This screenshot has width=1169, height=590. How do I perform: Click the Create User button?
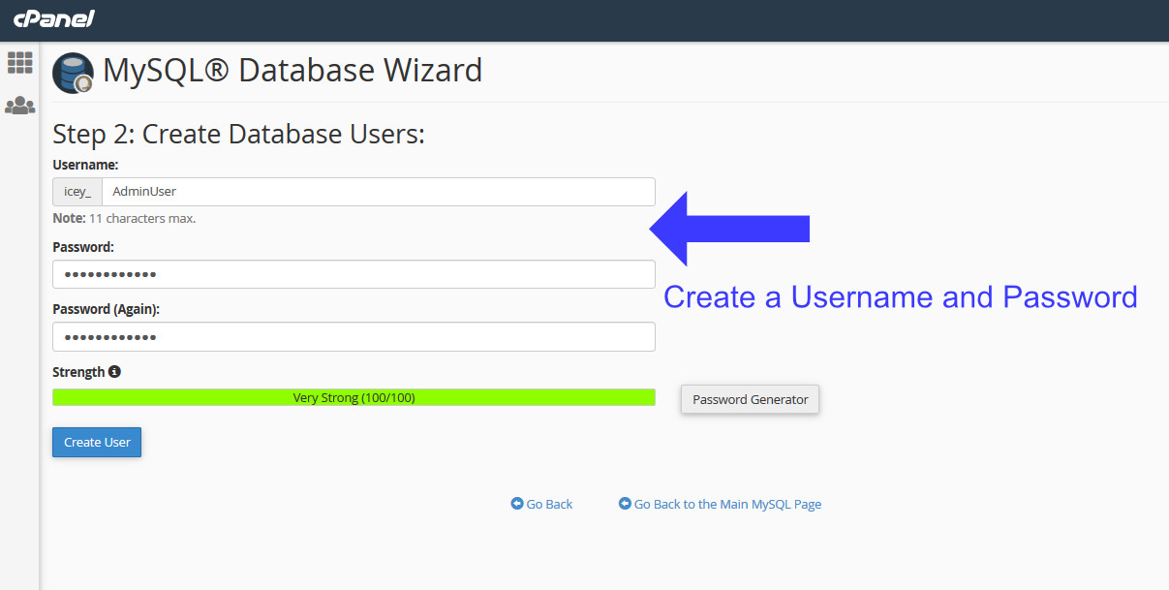pyautogui.click(x=97, y=442)
